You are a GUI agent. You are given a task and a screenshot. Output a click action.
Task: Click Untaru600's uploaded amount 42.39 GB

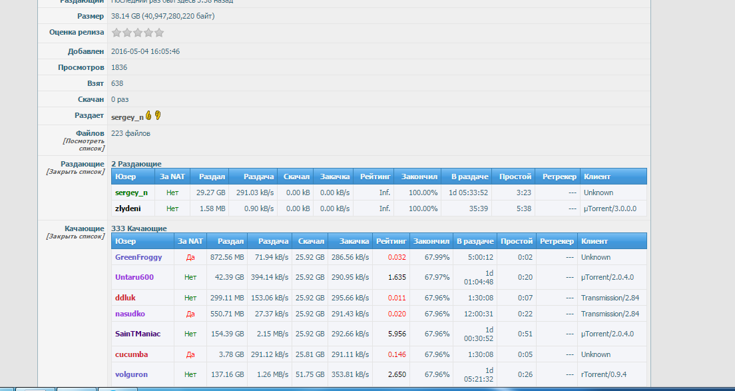coord(229,278)
